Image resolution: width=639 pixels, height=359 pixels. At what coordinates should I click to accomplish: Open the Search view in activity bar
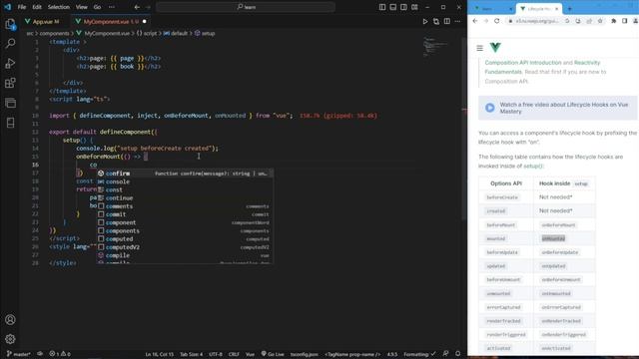coord(10,43)
